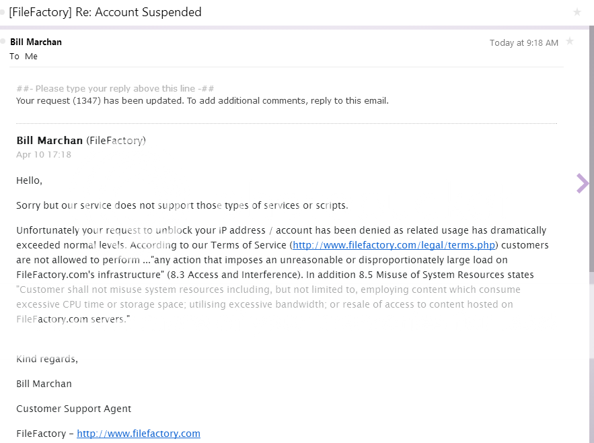Open the FileFactory Terms of Service link
Screen dimensions: 594x443
(x=394, y=245)
